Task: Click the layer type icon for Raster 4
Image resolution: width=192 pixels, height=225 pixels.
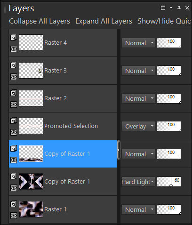Action: click(14, 38)
